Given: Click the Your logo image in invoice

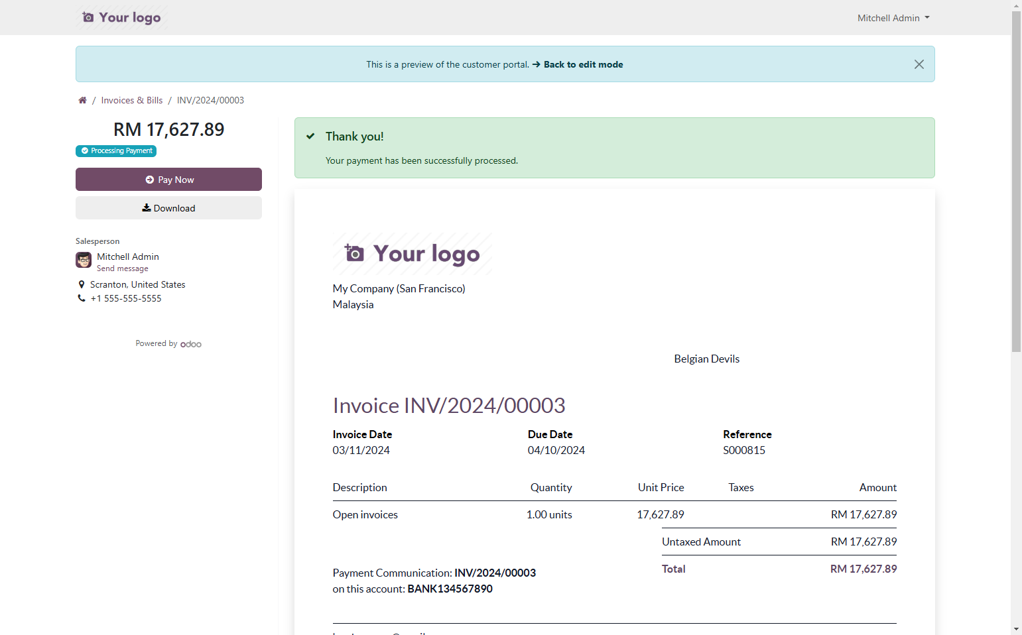Looking at the screenshot, I should [x=413, y=254].
